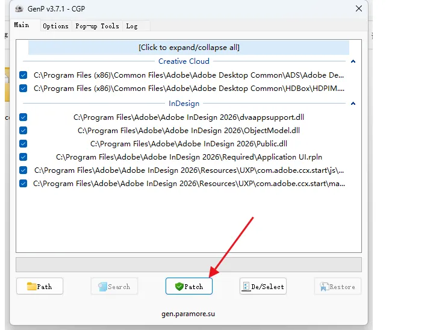Uncheck the ADS Adobe Desktop file checkbox
Image resolution: width=445 pixels, height=330 pixels.
pos(23,75)
